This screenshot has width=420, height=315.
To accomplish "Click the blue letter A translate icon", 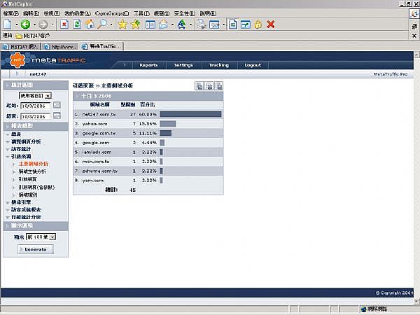I will (182, 24).
